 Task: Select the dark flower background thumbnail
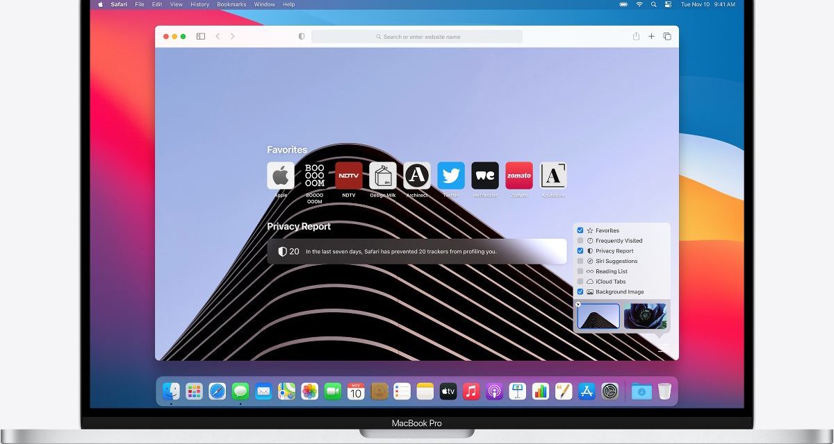(x=645, y=316)
